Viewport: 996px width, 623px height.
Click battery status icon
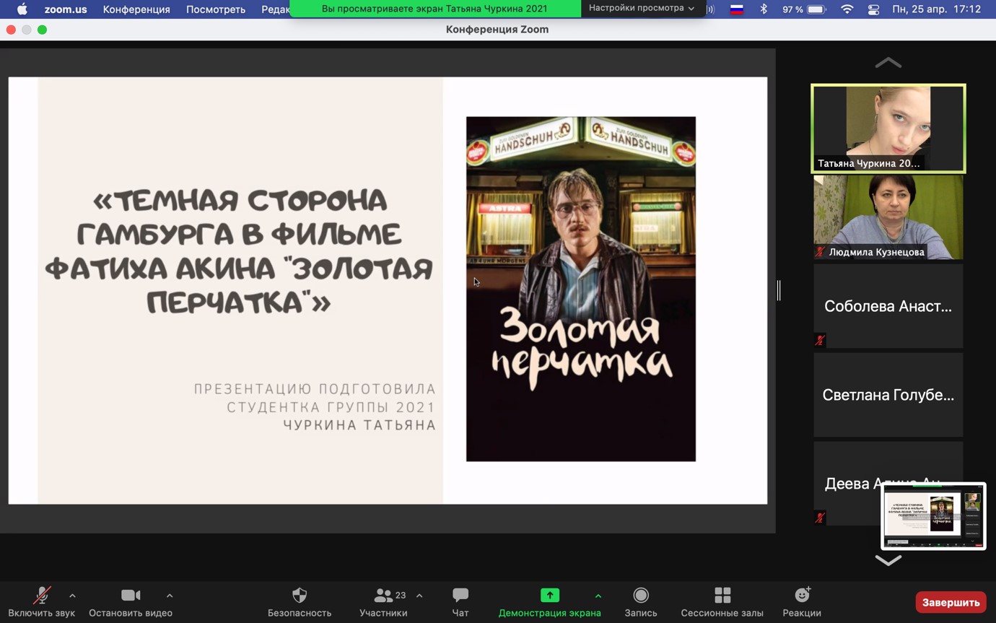816,9
